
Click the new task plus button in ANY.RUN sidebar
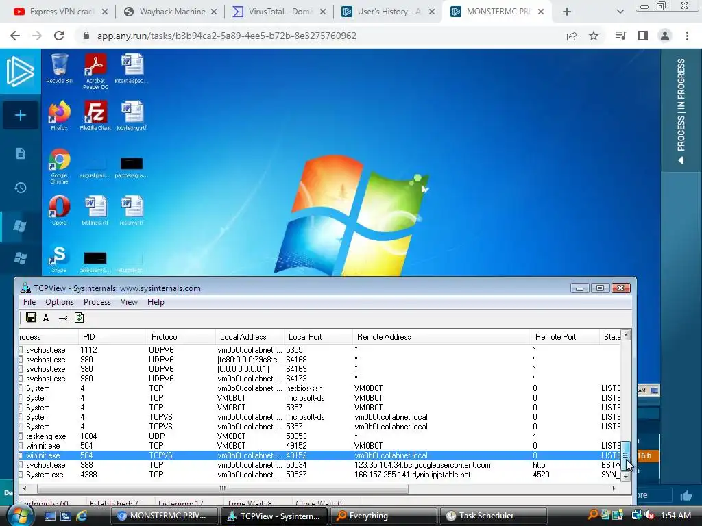point(20,115)
